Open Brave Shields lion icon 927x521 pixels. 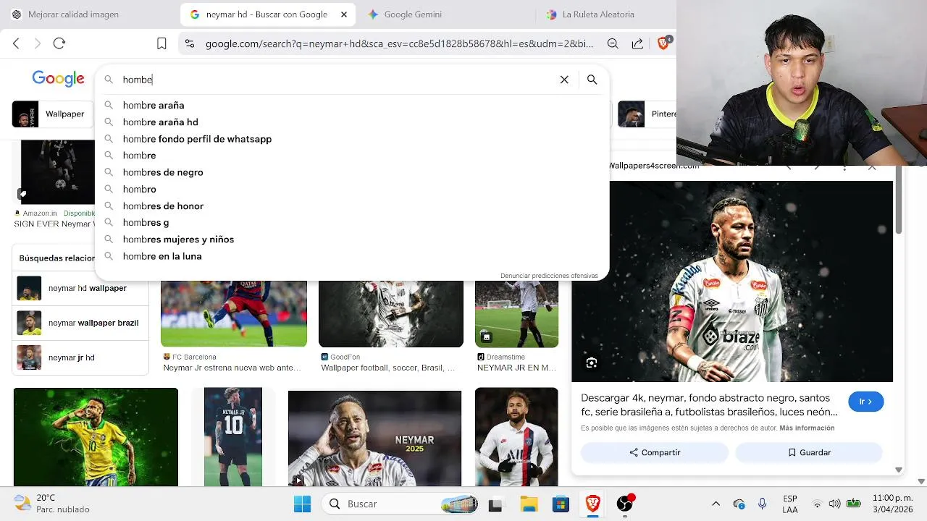click(663, 43)
